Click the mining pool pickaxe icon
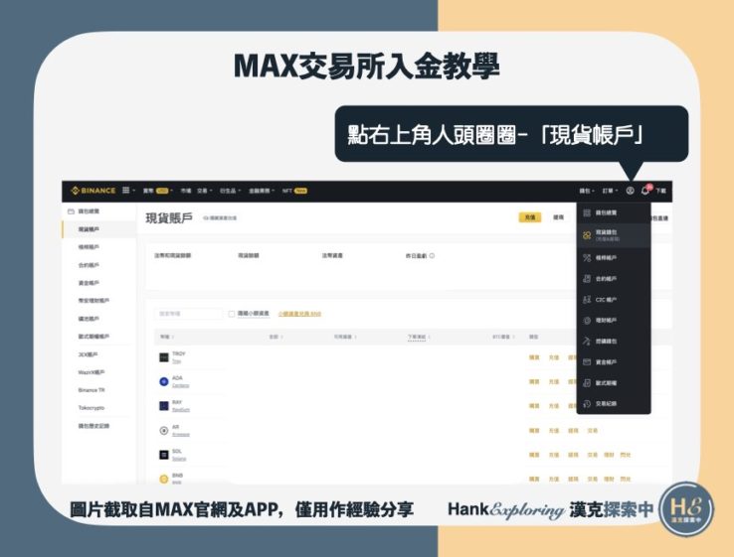This screenshot has height=557, width=734. 587,342
